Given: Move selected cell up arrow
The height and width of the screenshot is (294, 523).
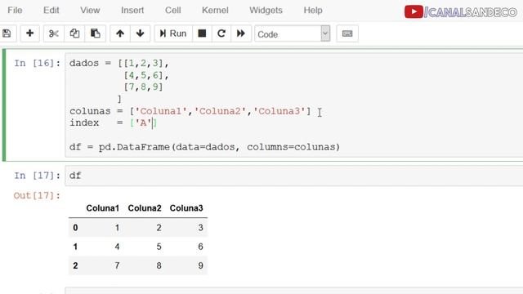Looking at the screenshot, I should coord(120,33).
